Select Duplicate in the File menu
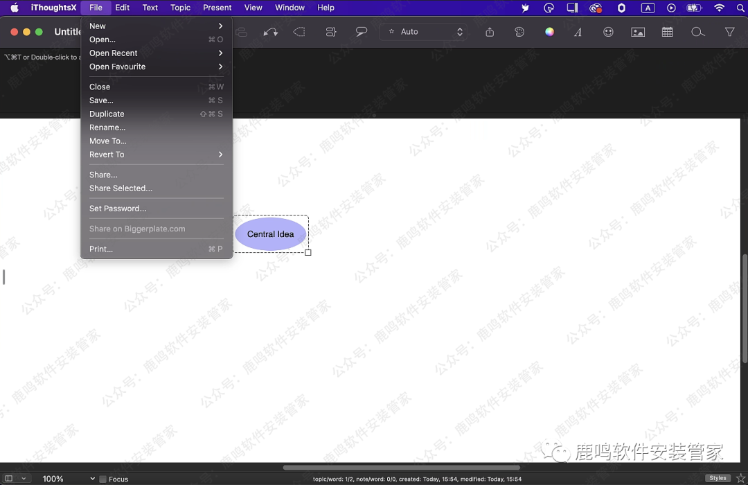 [107, 114]
